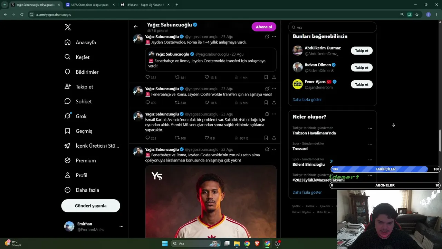The height and width of the screenshot is (249, 442).
Task: Open account menu dots next to Emirhan
Action: (121, 227)
